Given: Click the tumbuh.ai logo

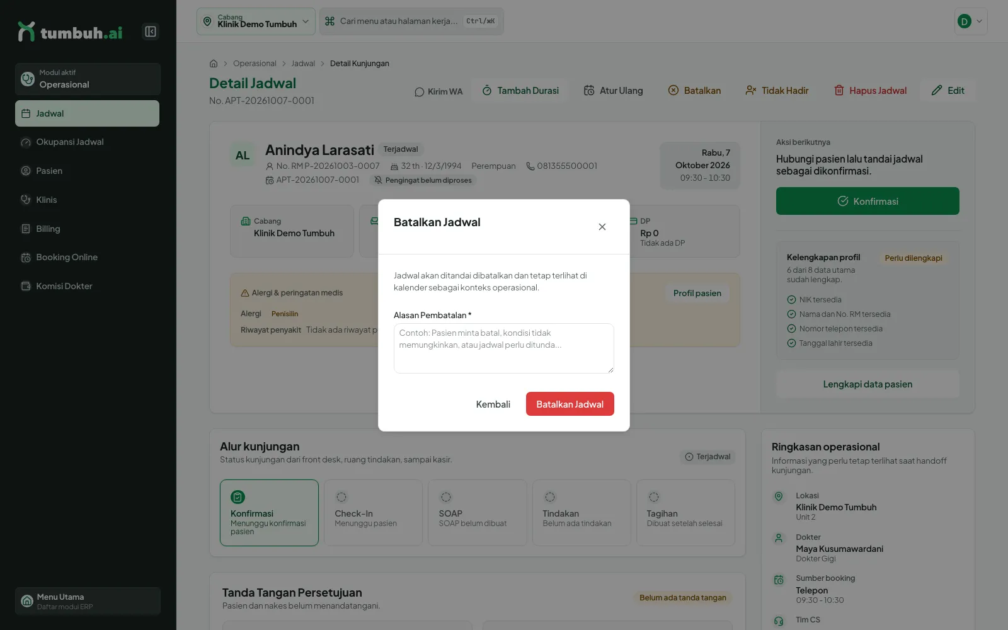Looking at the screenshot, I should click(70, 32).
